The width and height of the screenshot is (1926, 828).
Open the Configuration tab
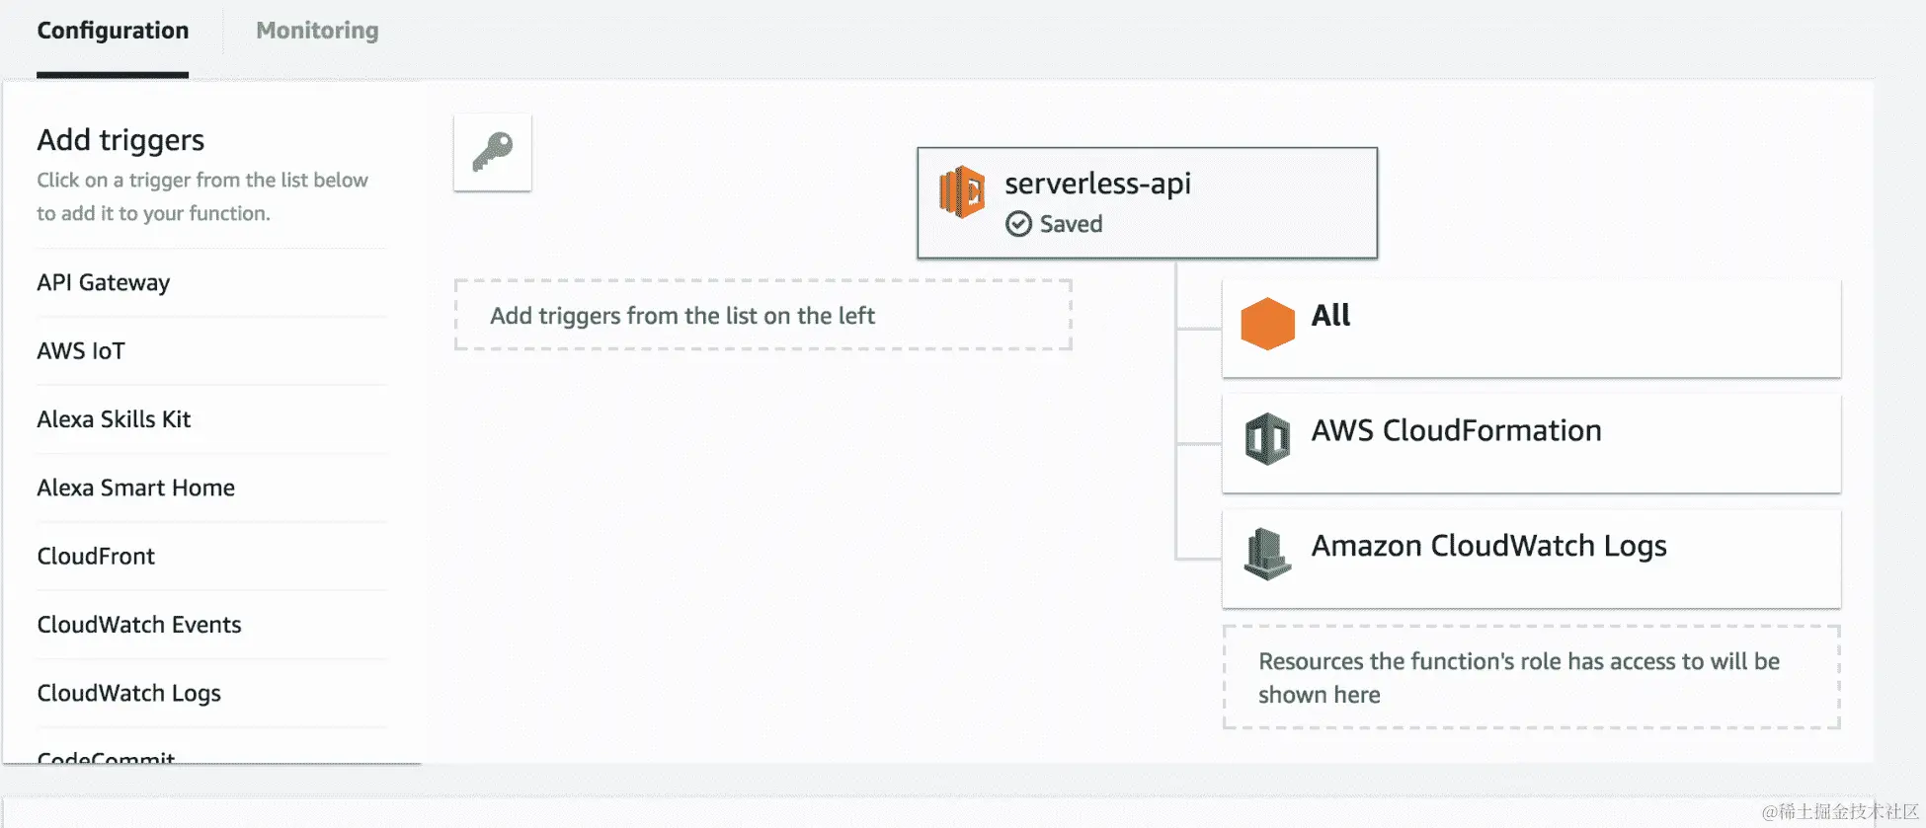113,31
